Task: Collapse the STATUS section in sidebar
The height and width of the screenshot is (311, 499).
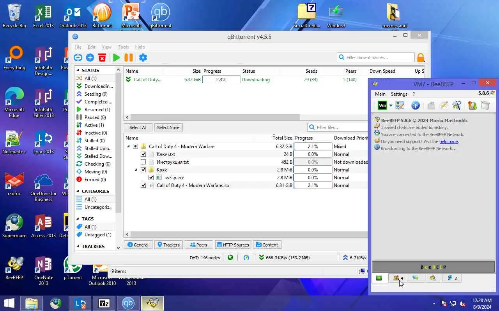Action: tap(78, 70)
